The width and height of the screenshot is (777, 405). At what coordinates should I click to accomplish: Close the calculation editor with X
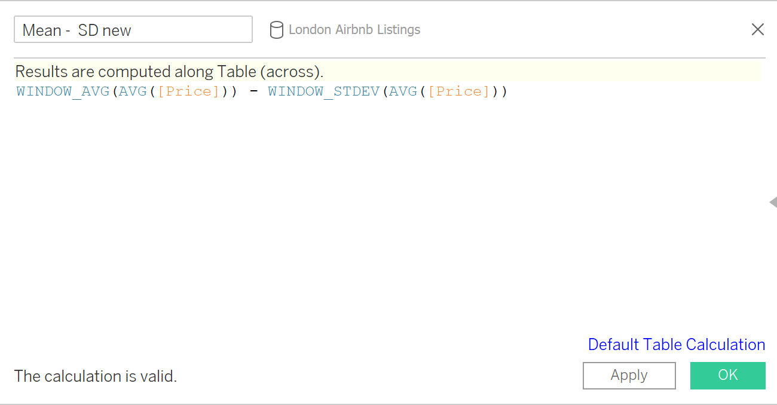coord(757,29)
